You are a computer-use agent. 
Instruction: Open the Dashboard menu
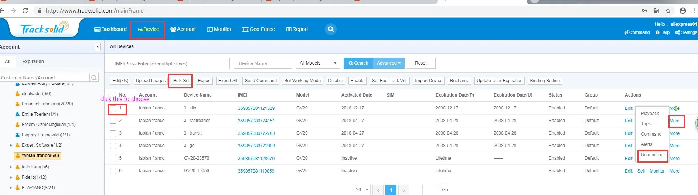click(x=110, y=29)
